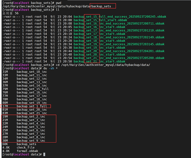Click the check_file entry in du output
Image resolution: width=191 pixels, height=158 pixels.
(25, 148)
